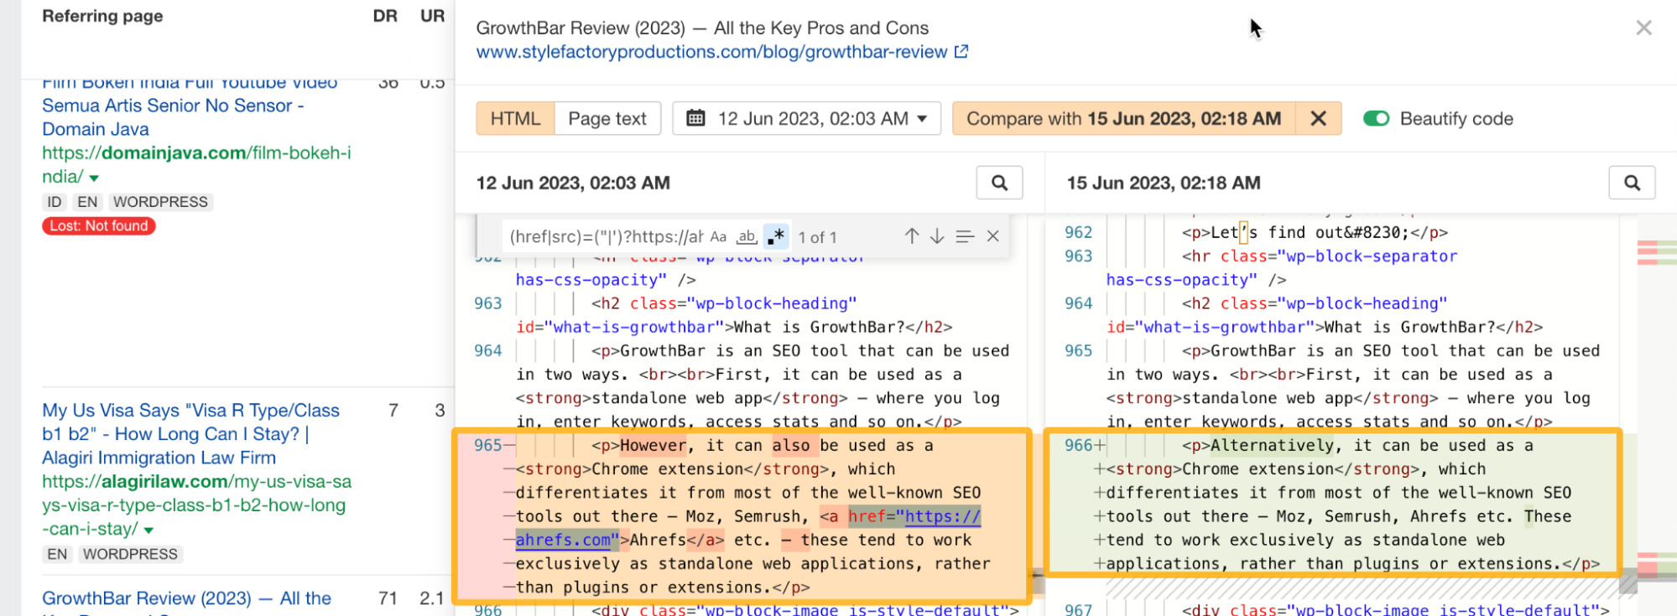Open search in the 12 Jun snapshot pane

tap(999, 183)
